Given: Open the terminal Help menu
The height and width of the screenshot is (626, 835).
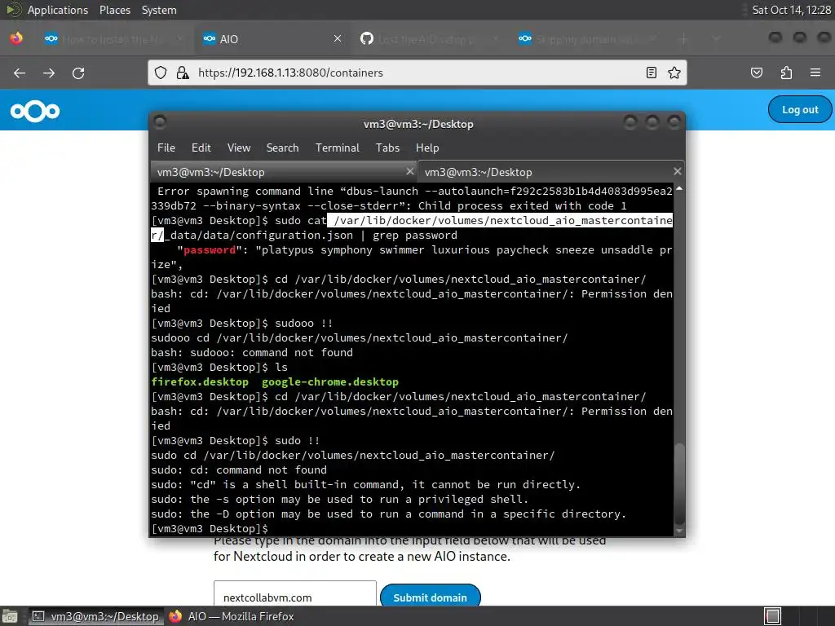Looking at the screenshot, I should coord(427,148).
